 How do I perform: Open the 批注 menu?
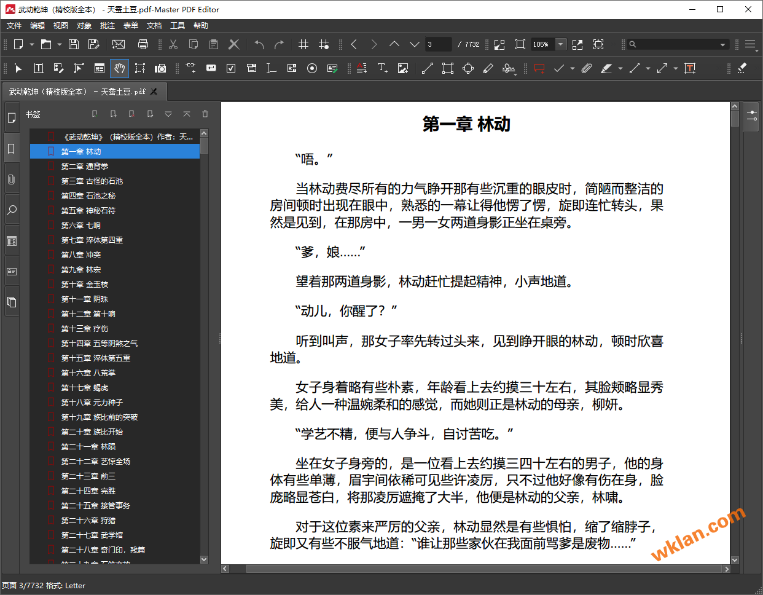[108, 26]
